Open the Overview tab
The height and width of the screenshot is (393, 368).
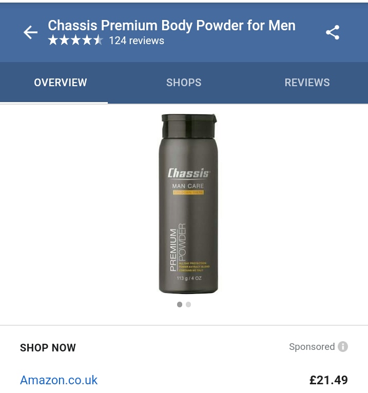[61, 83]
